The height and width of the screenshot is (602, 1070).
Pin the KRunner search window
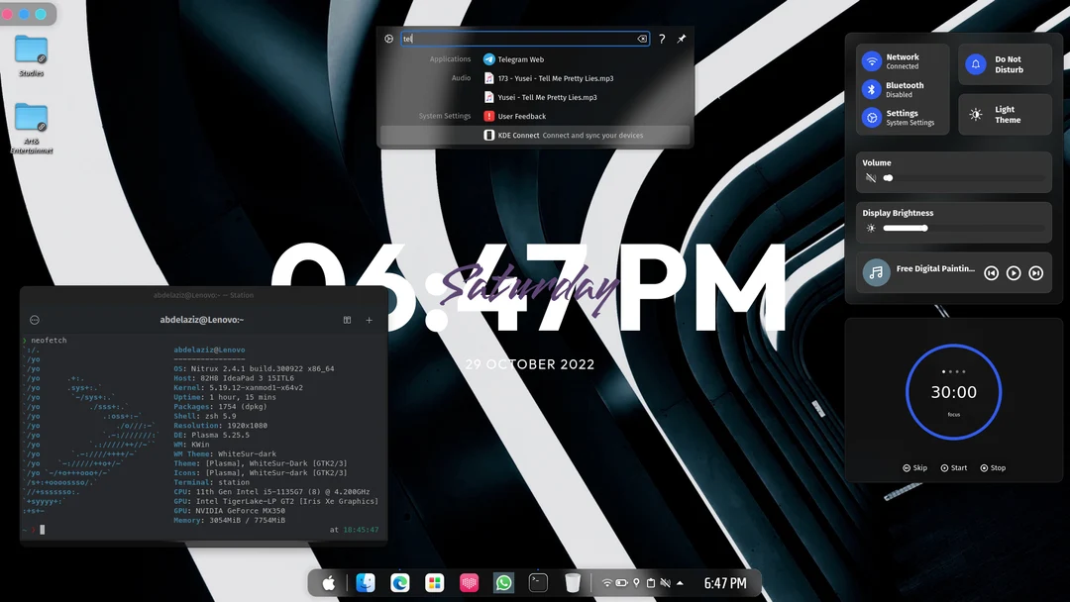(681, 39)
